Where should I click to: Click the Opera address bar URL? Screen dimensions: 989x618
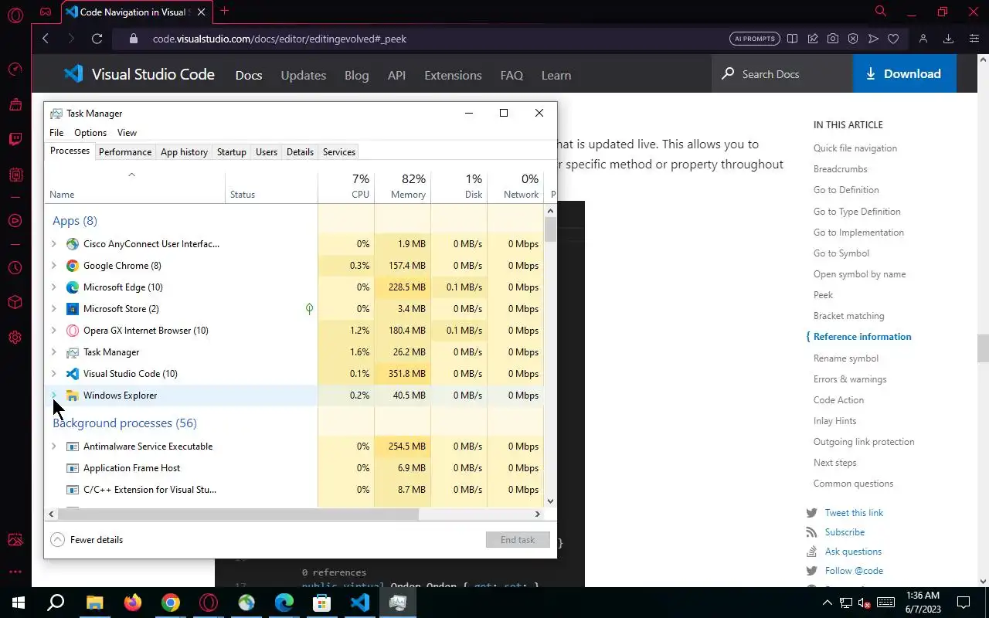(279, 39)
